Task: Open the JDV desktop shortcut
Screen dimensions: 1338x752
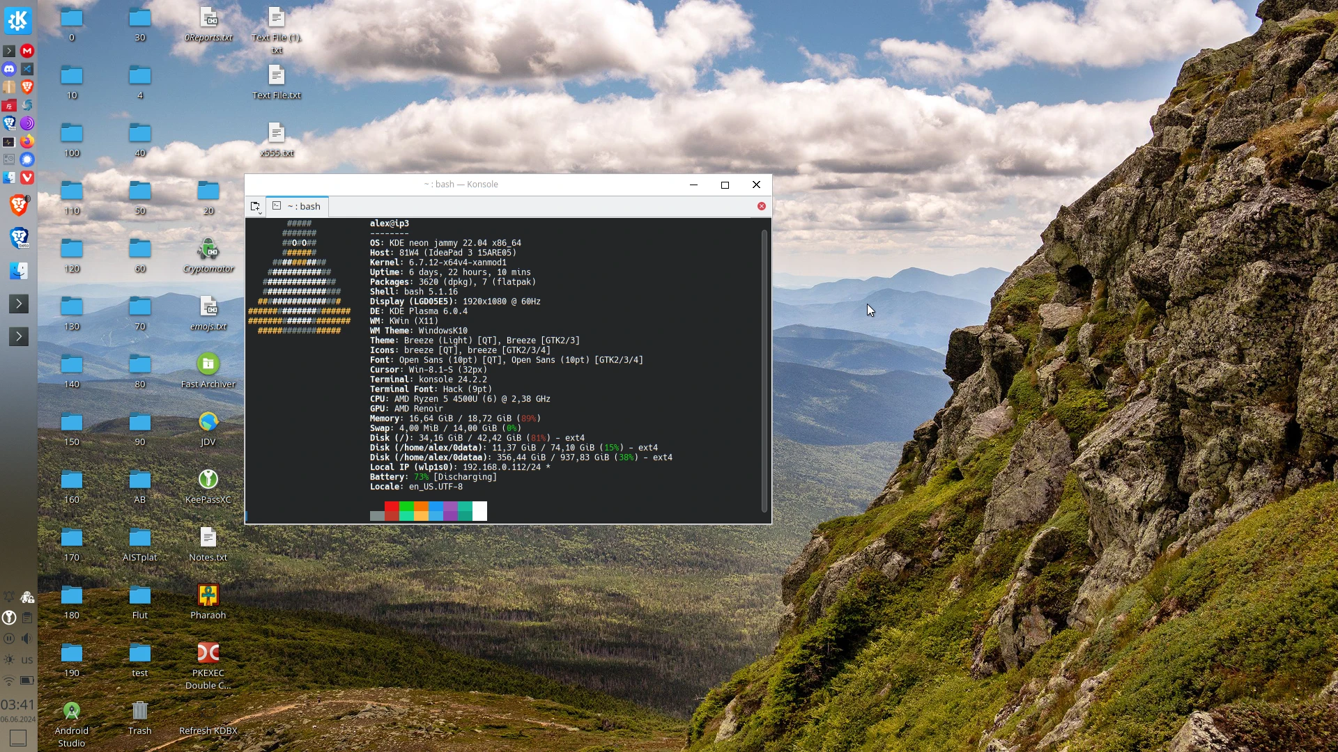Action: [208, 428]
